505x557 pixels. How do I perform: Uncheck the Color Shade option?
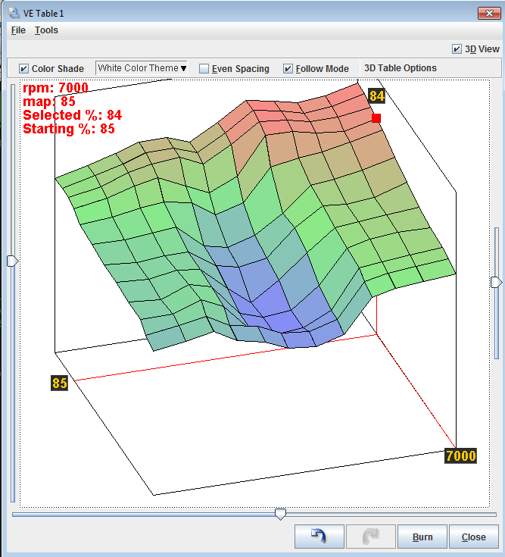24,68
